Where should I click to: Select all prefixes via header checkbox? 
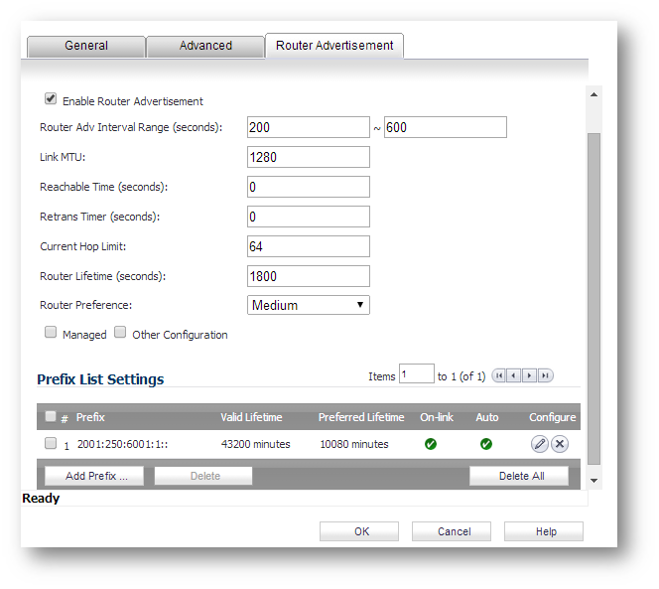tap(51, 416)
